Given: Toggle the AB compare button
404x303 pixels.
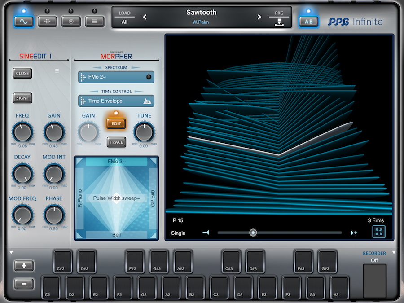Looking at the screenshot, I should (x=309, y=22).
